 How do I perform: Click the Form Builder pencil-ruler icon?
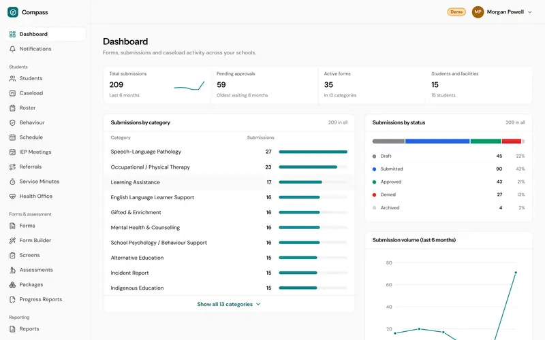(x=12, y=241)
